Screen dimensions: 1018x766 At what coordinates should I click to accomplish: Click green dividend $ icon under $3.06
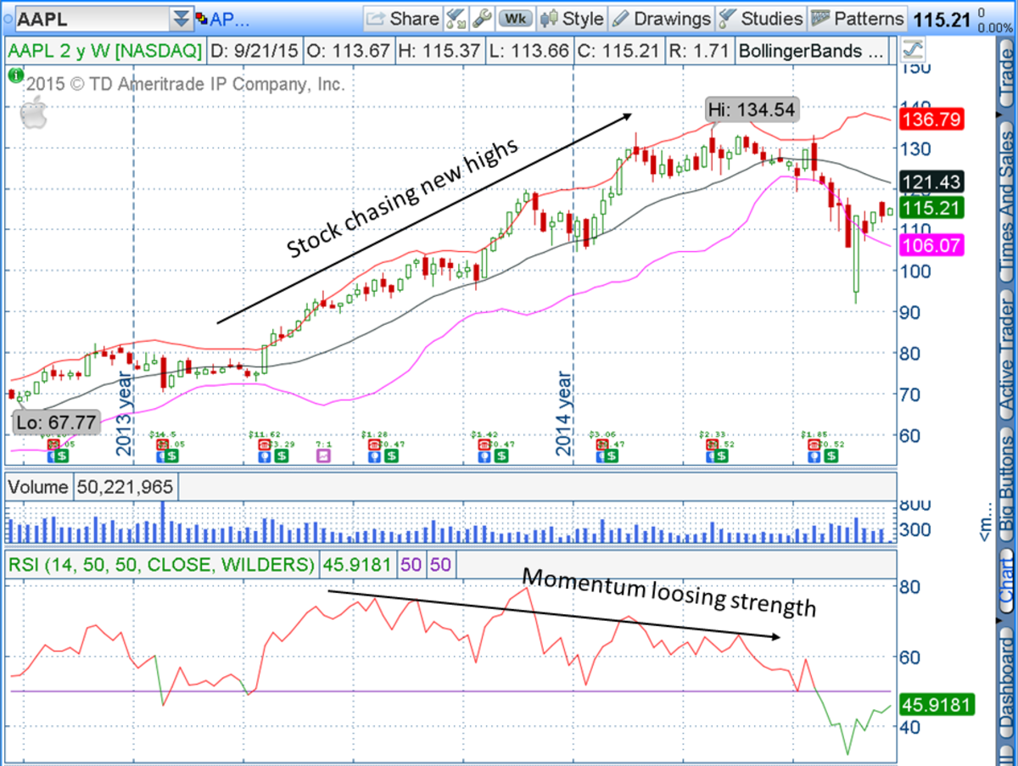612,456
